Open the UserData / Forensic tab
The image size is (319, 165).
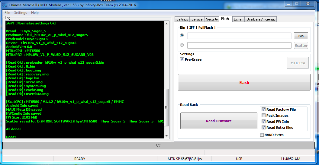261,19
